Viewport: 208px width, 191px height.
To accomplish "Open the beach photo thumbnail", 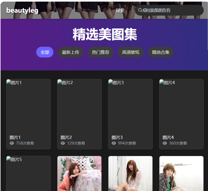I will [x=181, y=174].
